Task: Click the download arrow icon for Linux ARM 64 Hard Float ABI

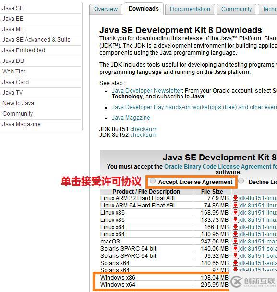Action: coord(235,205)
